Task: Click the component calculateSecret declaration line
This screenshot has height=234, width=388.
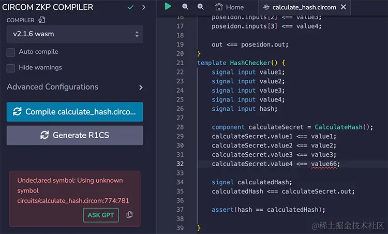Action: point(292,127)
